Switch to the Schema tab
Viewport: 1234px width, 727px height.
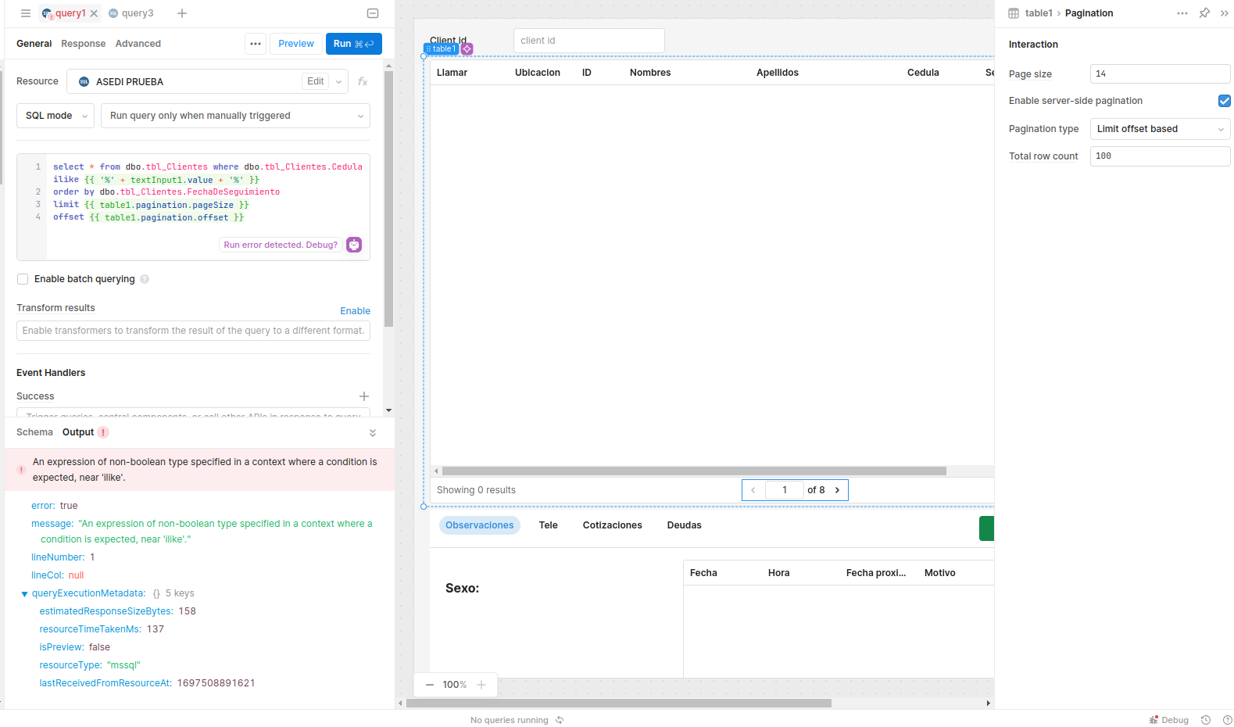click(x=34, y=432)
